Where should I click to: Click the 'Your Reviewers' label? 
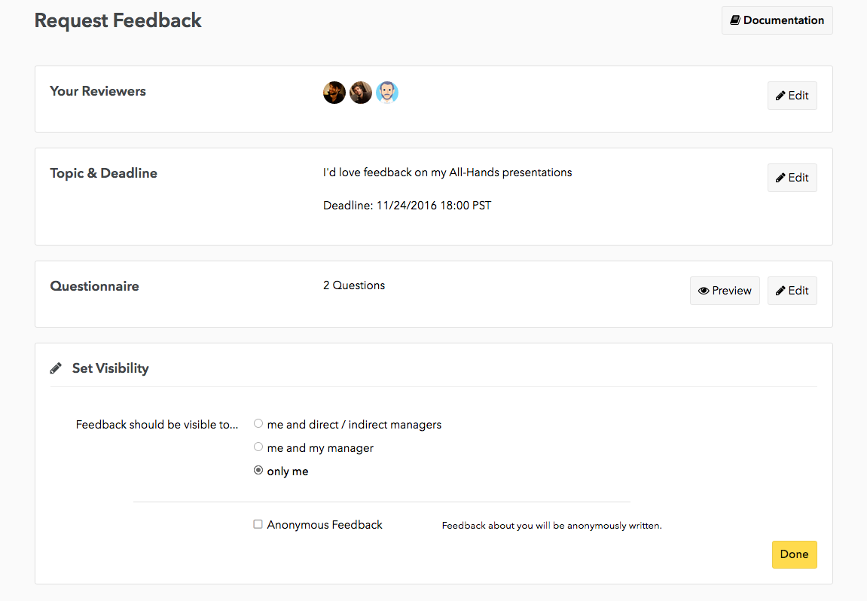tap(98, 91)
